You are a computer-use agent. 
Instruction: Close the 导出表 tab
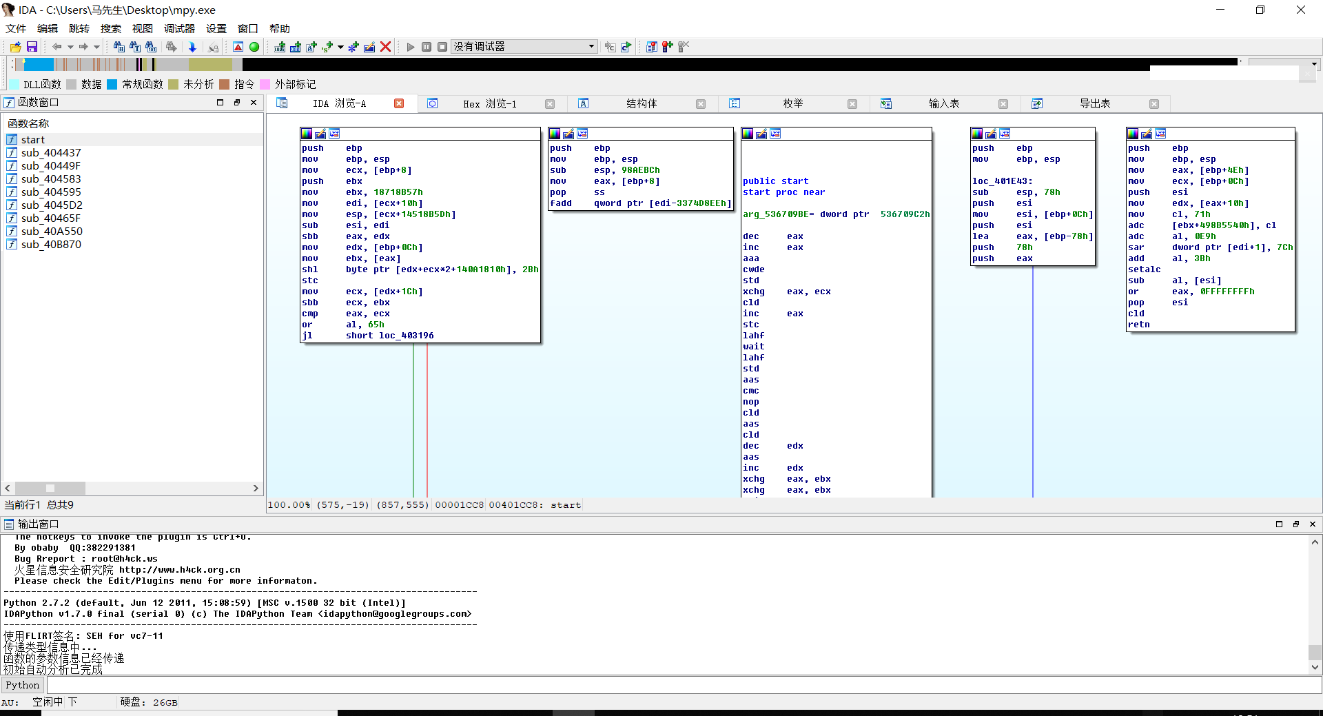1154,104
